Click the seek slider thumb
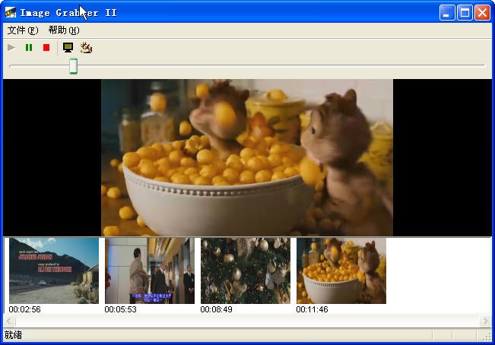 pyautogui.click(x=73, y=66)
